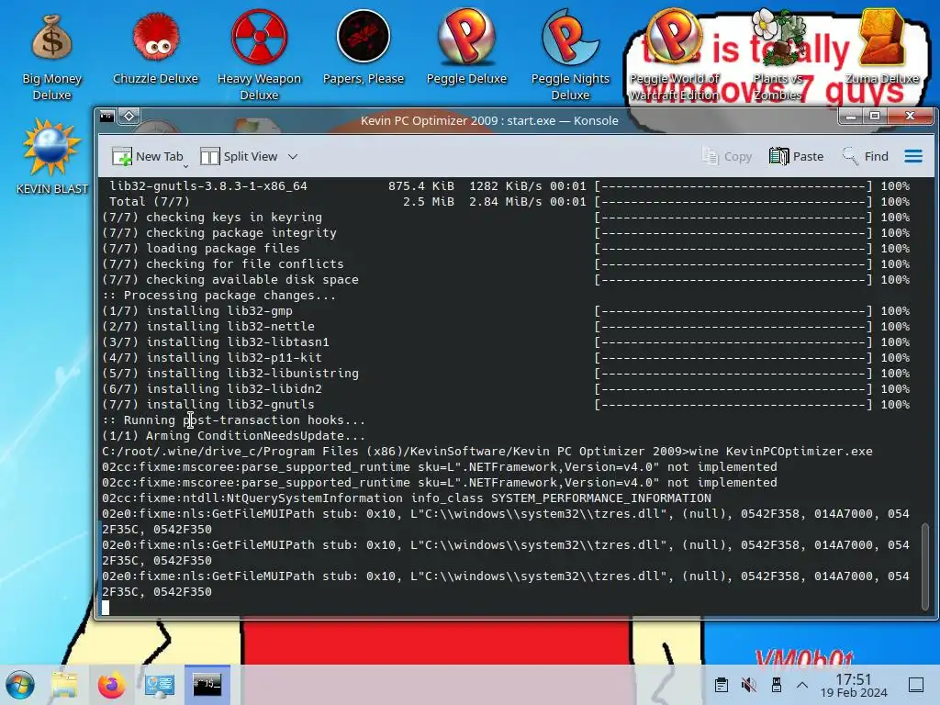
Task: Click the Paste toolbar button
Action: pos(797,156)
